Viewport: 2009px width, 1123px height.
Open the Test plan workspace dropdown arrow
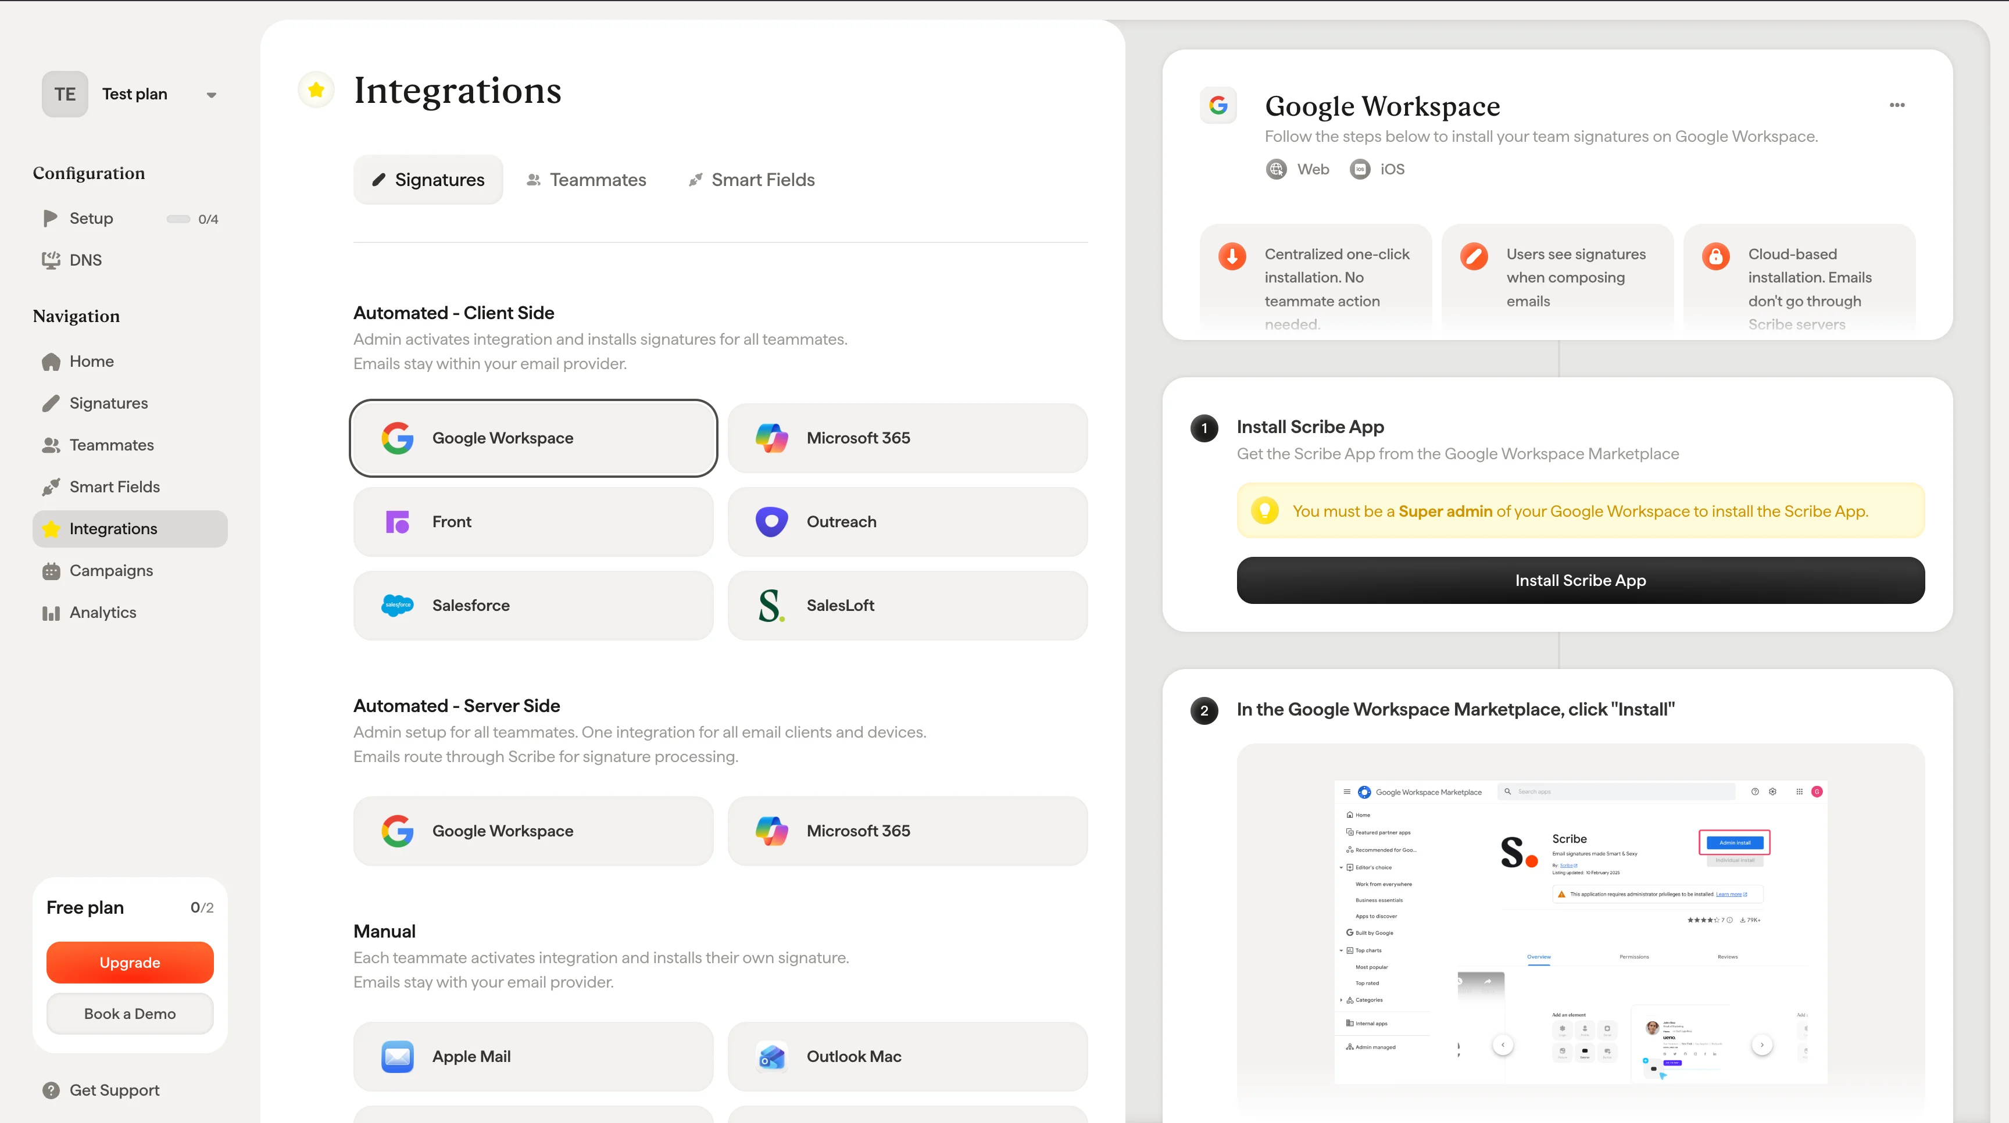pyautogui.click(x=212, y=95)
